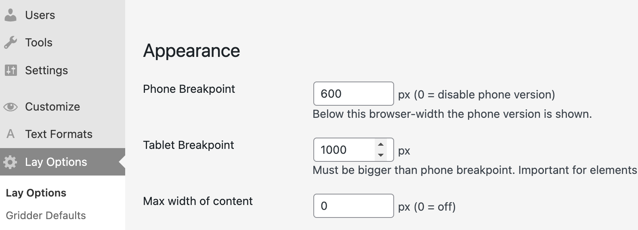Open the Text Formats menu label
Screen dimensions: 638x230
(x=59, y=134)
